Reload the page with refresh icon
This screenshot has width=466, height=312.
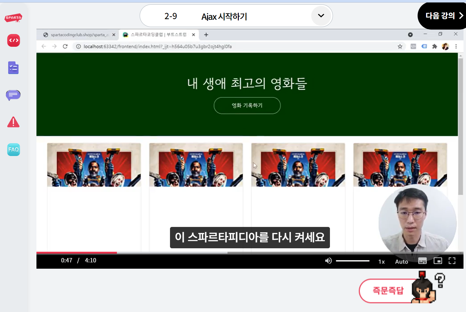point(65,46)
